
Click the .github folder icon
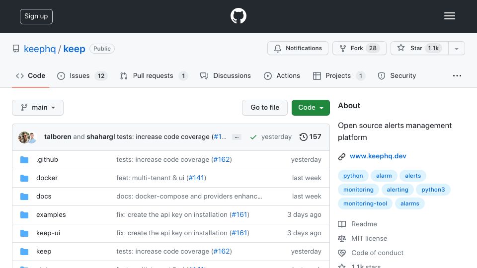[24, 160]
